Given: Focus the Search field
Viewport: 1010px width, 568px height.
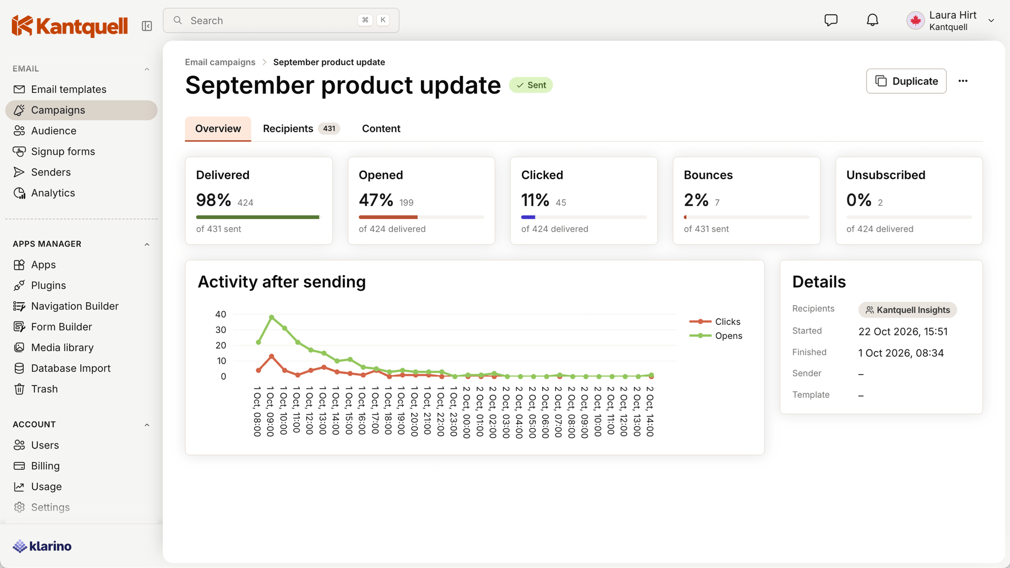Looking at the screenshot, I should (x=281, y=20).
